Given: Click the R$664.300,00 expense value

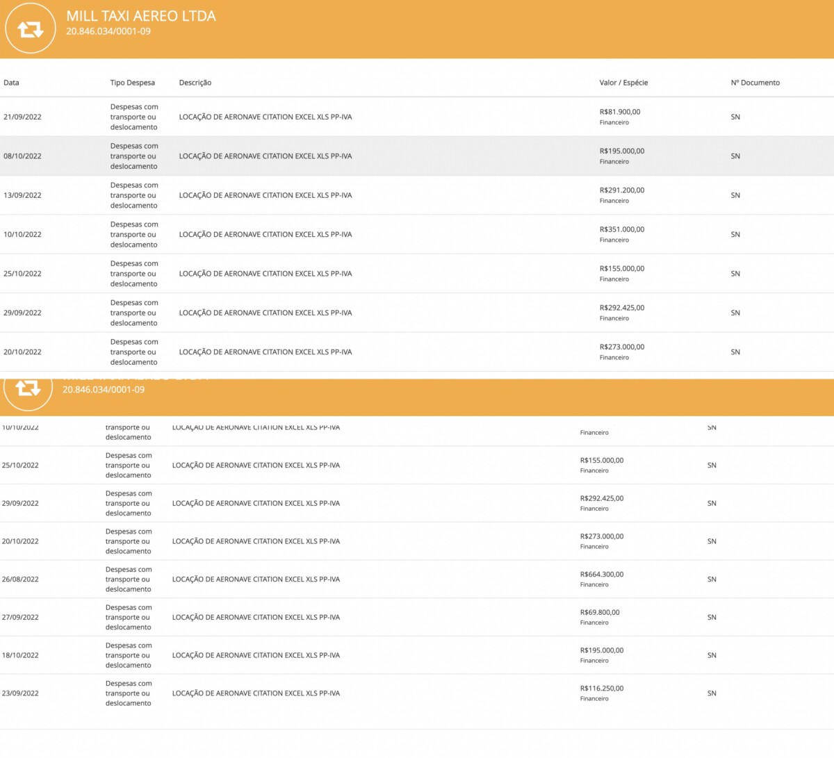Looking at the screenshot, I should point(602,575).
